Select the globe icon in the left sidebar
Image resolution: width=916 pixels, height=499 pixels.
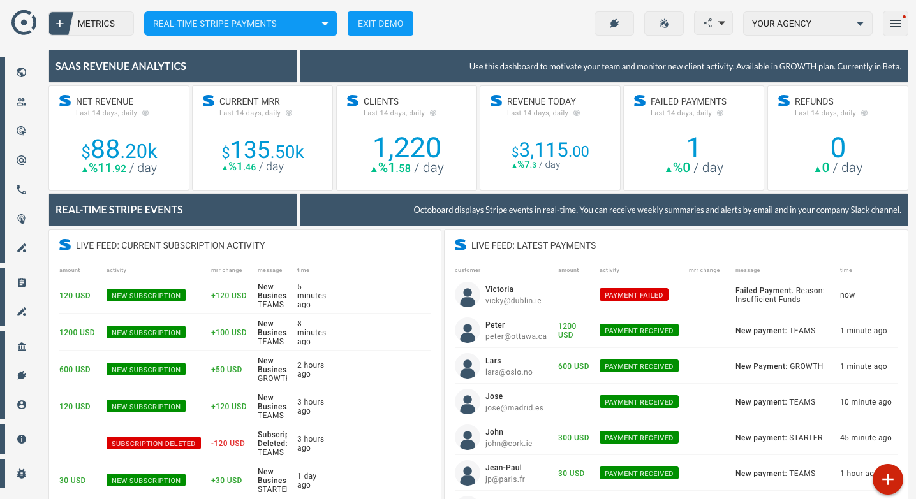[x=21, y=72]
